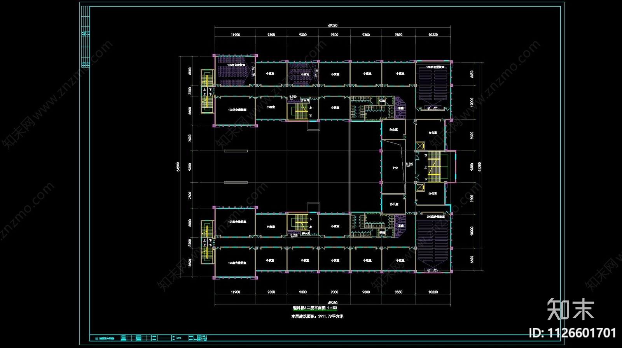The height and width of the screenshot is (348, 622).
Task: Select the upper elevator shaft symbol
Action: pyautogui.click(x=420, y=146)
